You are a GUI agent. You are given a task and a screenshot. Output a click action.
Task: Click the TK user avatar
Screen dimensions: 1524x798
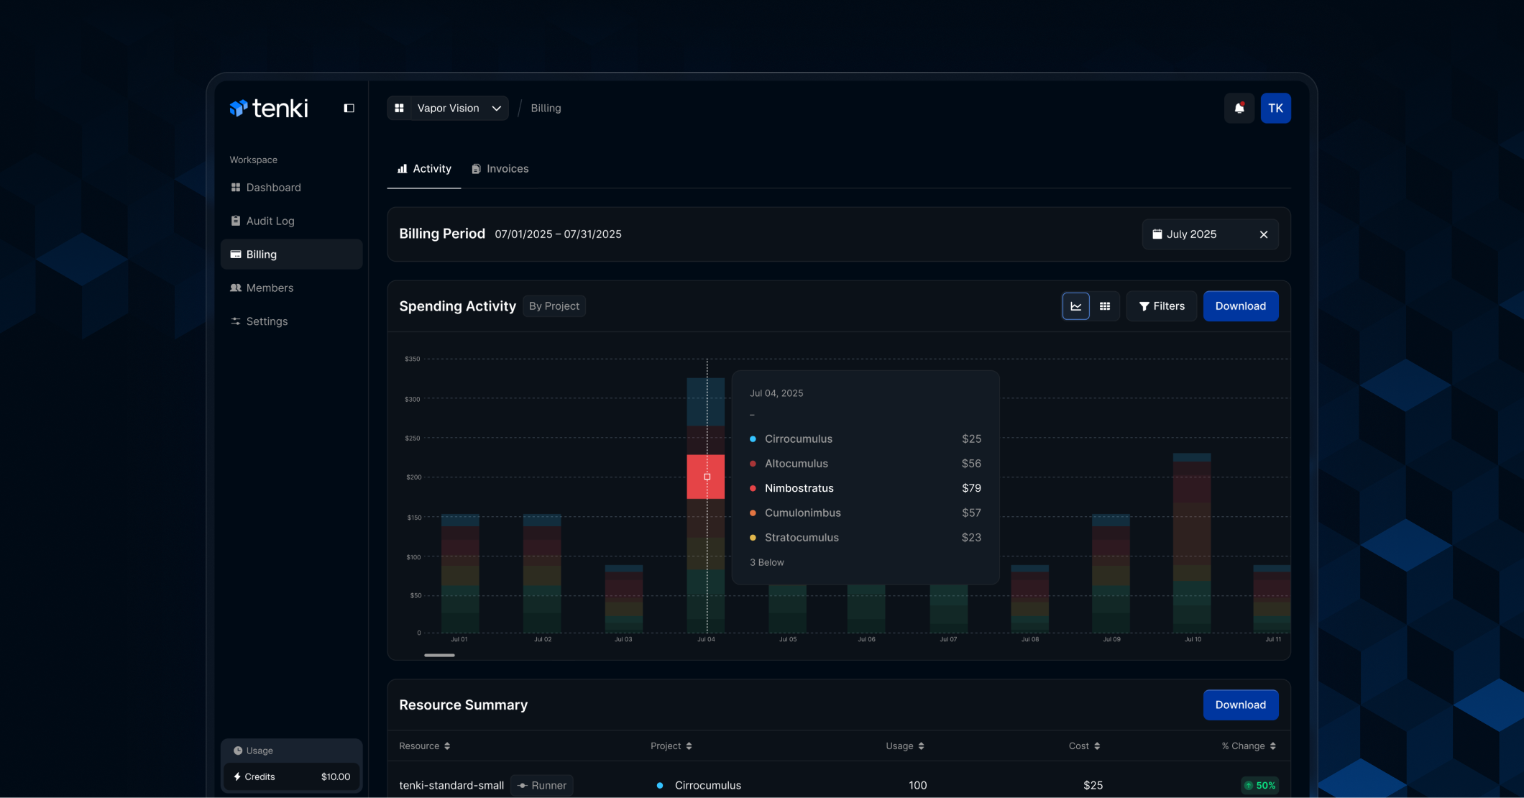[1275, 109]
